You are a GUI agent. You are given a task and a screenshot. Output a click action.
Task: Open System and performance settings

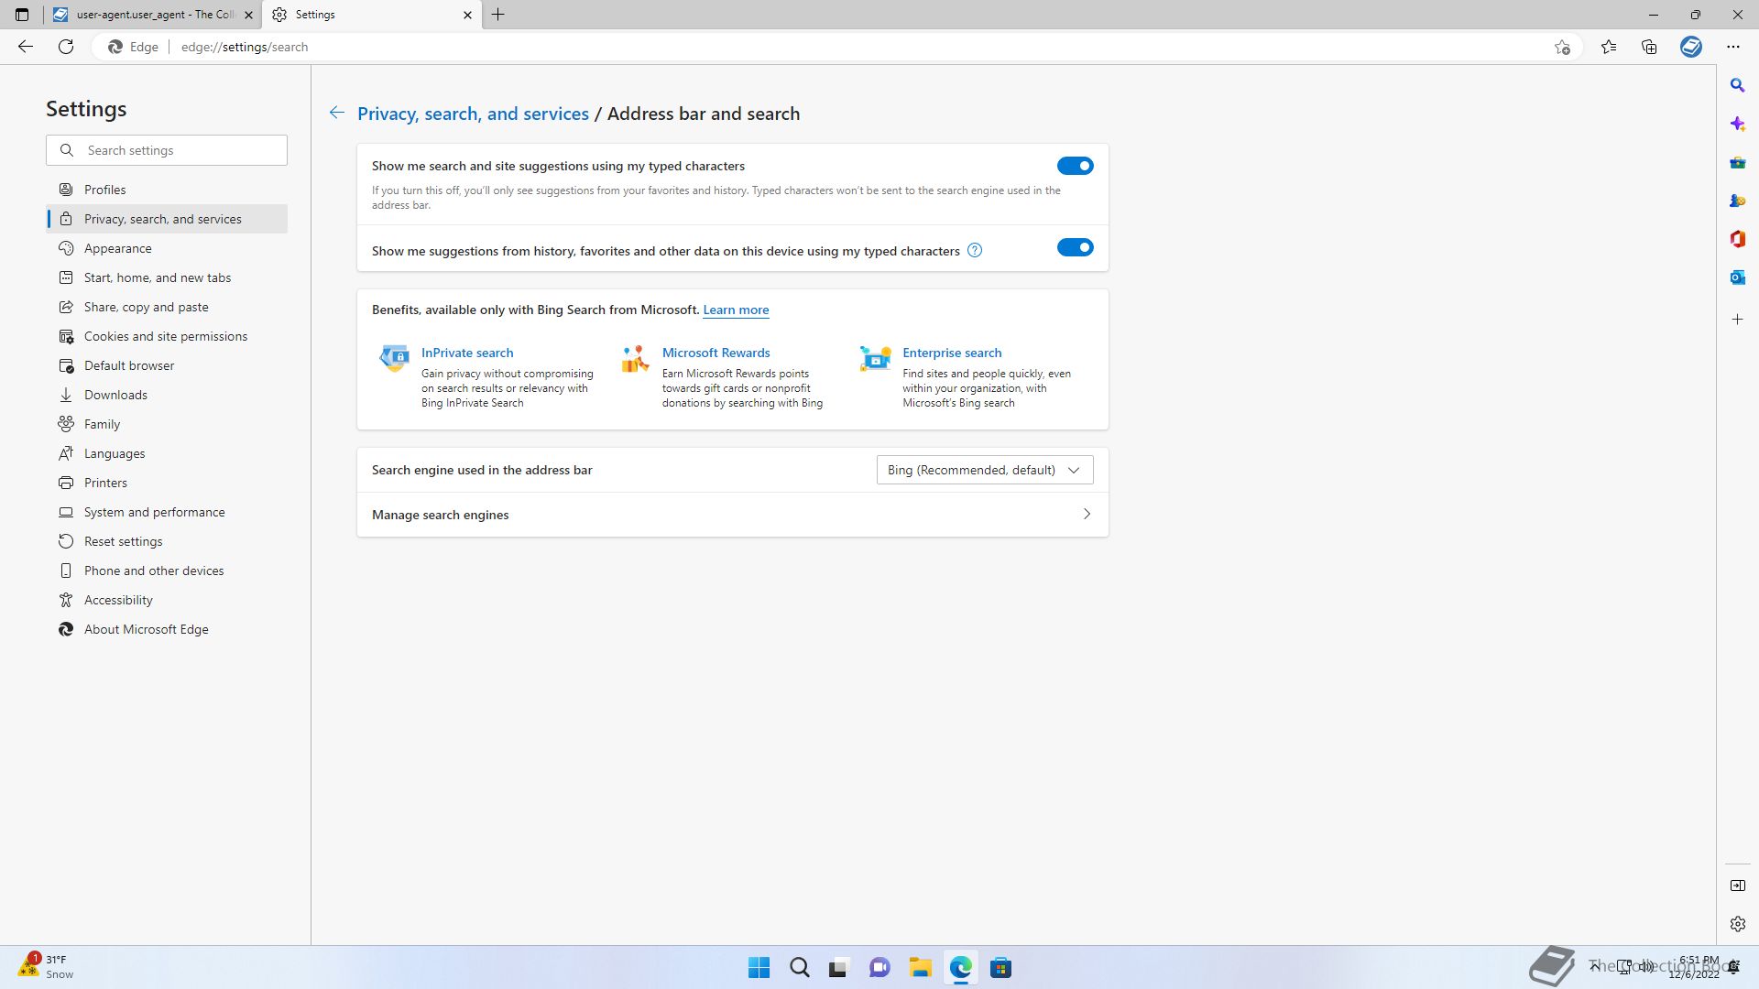pos(167,512)
